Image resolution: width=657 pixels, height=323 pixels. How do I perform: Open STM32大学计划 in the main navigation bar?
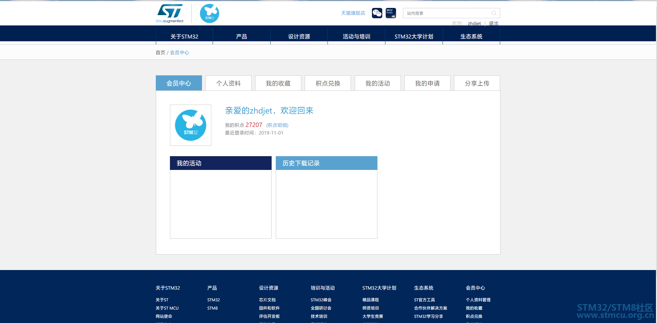[x=414, y=36]
